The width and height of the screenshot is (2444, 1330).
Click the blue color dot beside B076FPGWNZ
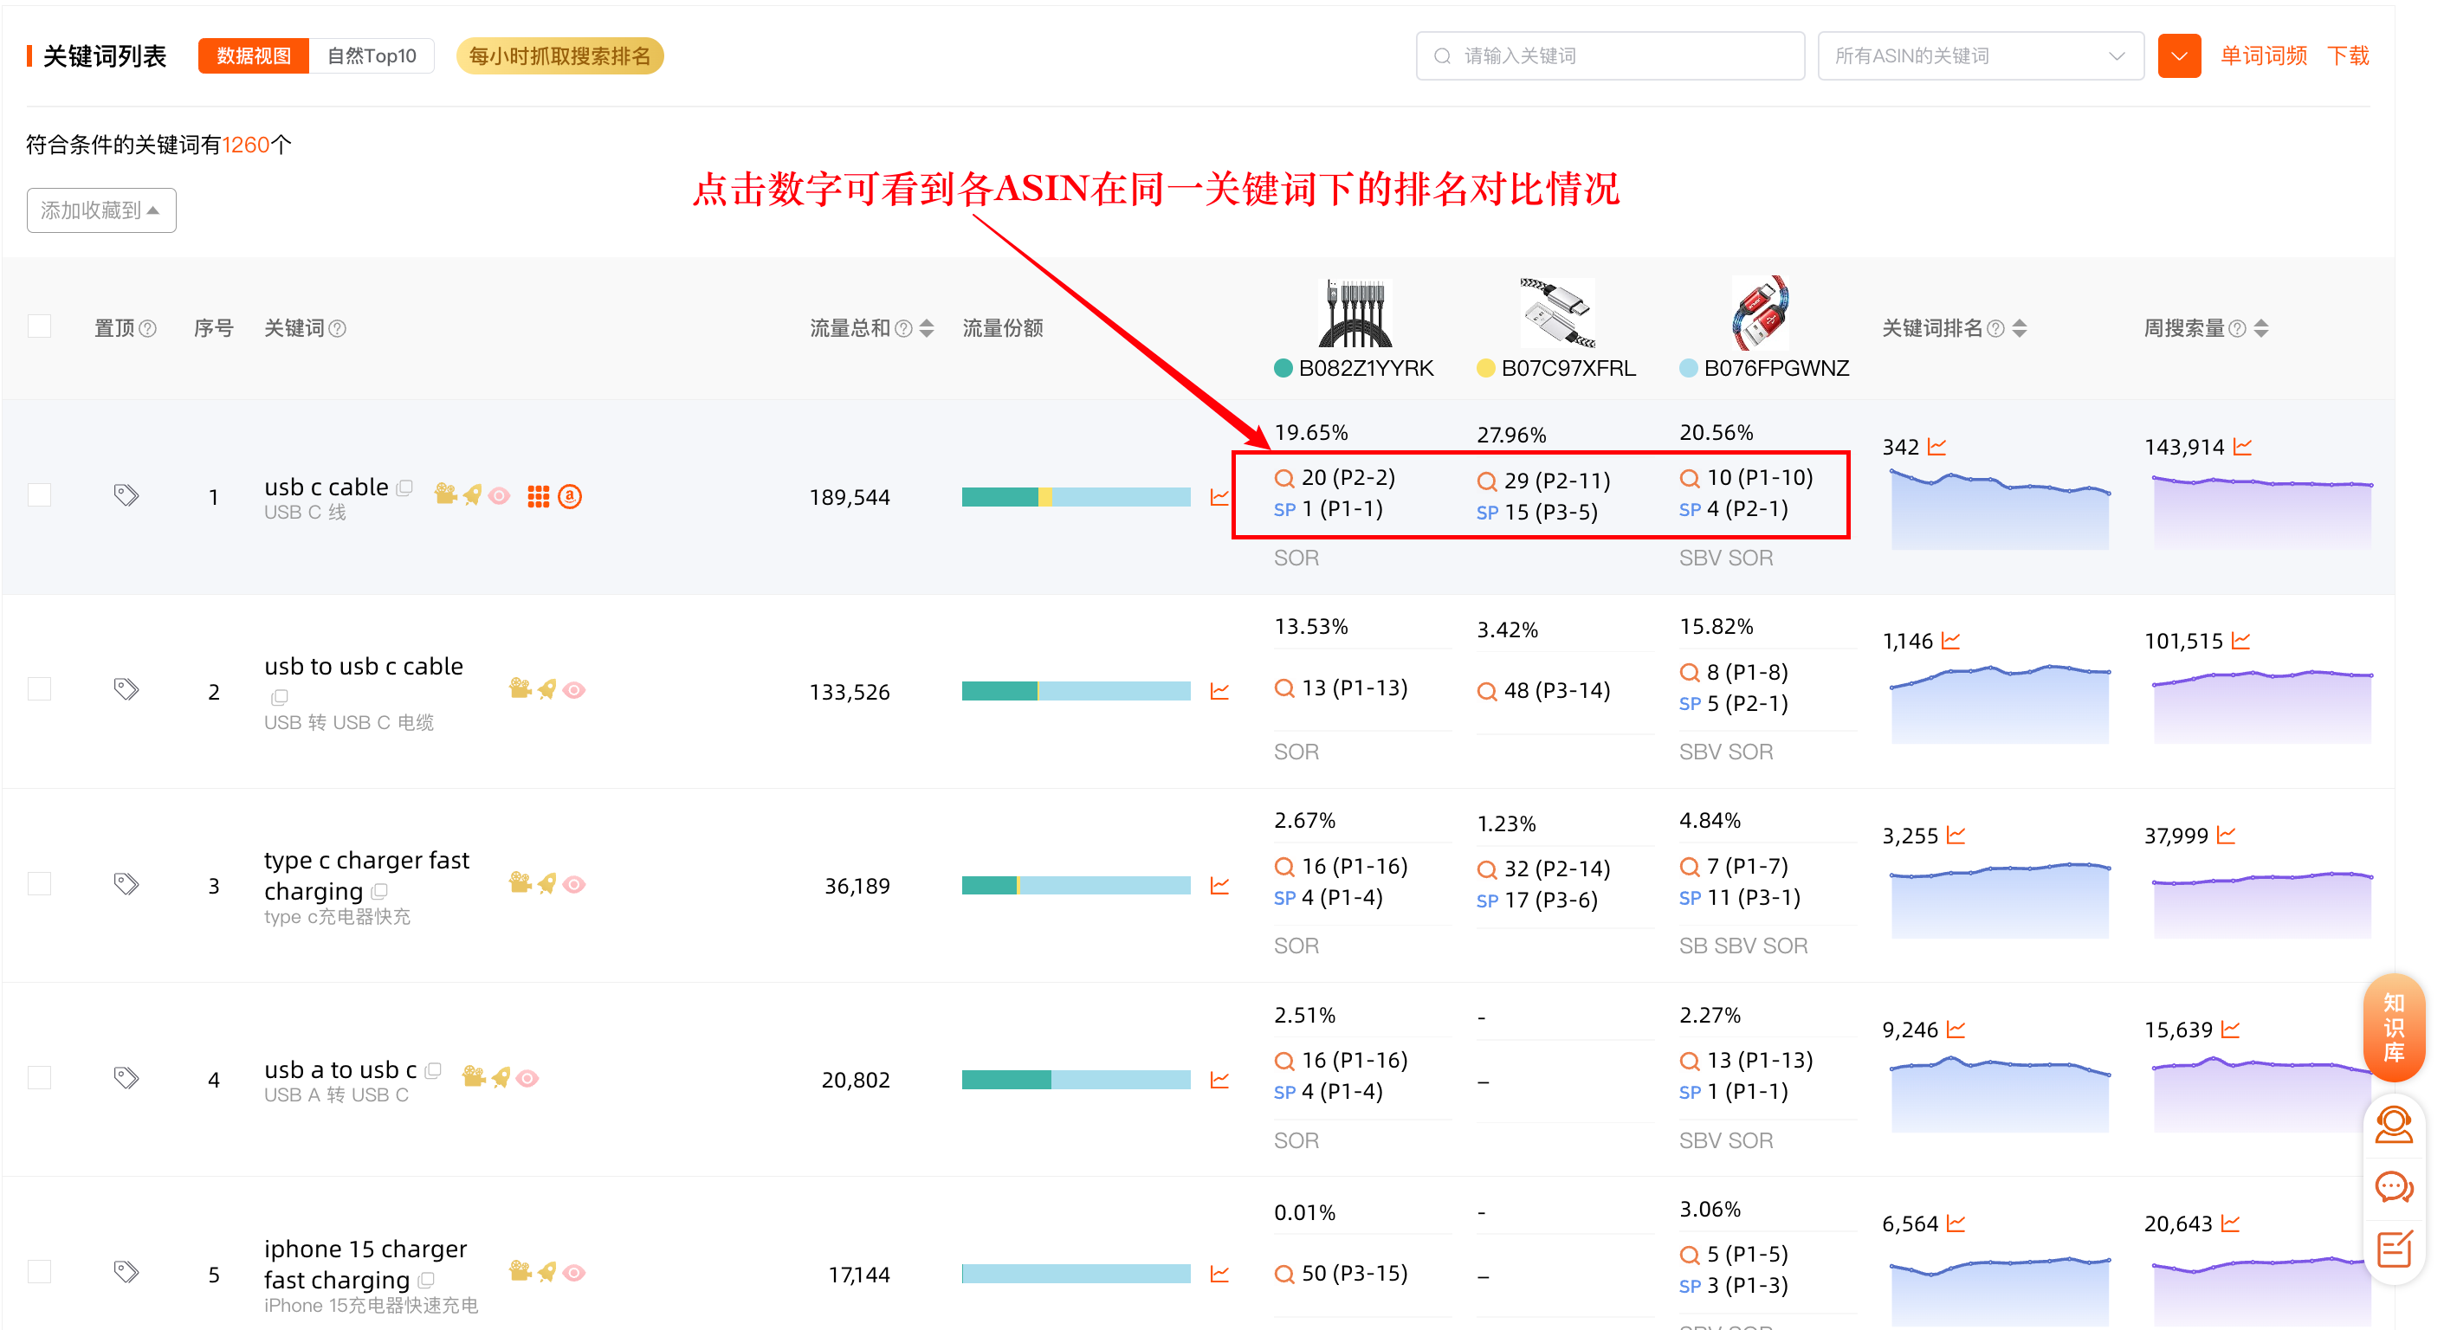[1689, 369]
